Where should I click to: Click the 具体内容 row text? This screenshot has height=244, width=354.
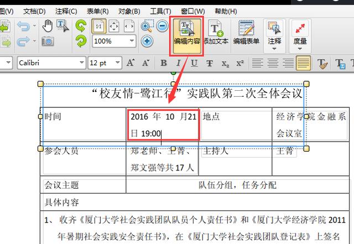pyautogui.click(x=61, y=202)
